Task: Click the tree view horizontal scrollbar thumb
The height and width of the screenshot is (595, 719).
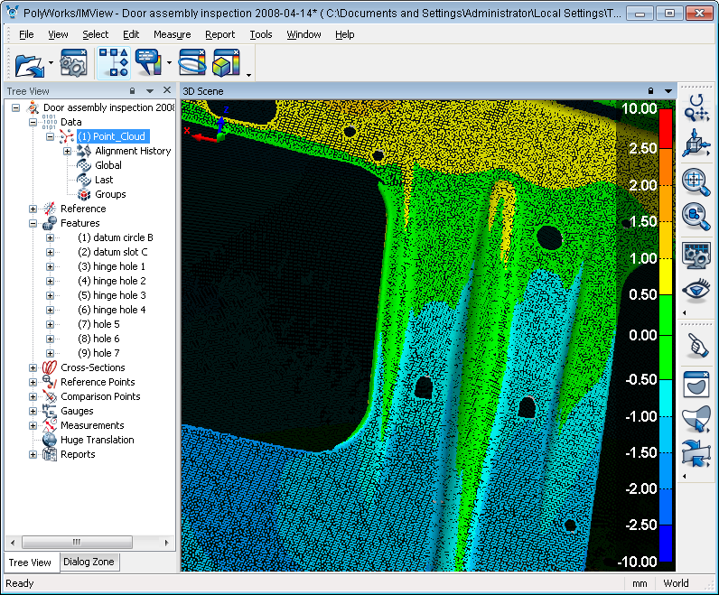Action: coord(77,543)
